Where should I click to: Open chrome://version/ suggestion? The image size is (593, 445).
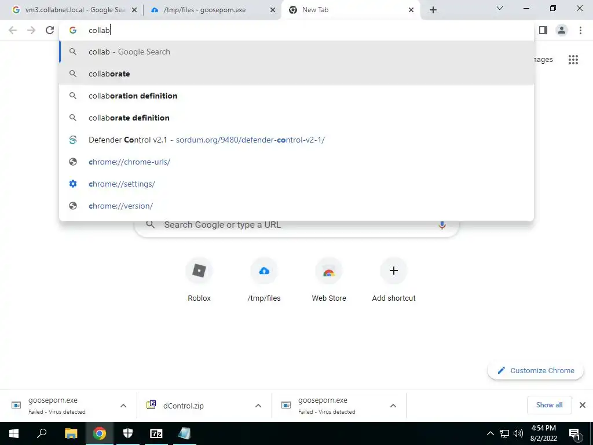pos(296,206)
